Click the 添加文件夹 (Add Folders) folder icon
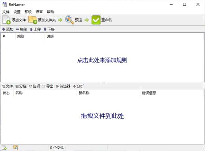The height and width of the screenshot is (151, 205). click(x=33, y=20)
